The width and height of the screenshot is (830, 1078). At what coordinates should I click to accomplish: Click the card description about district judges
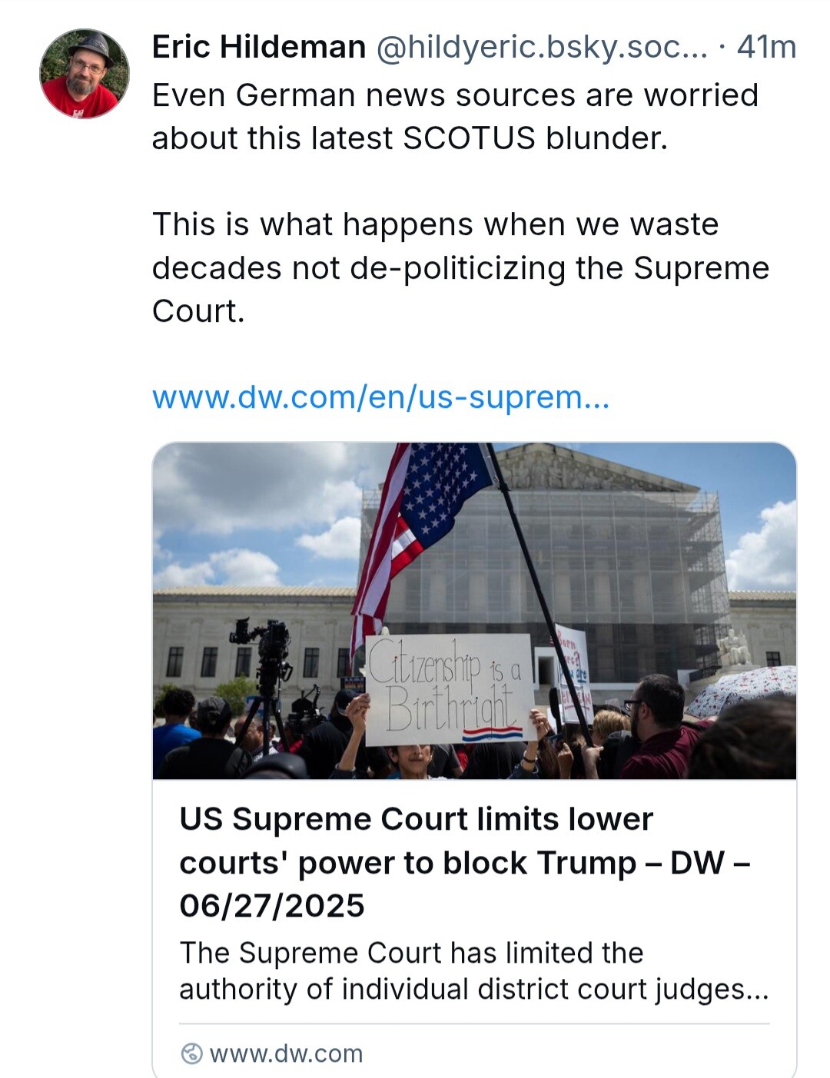pos(474,970)
